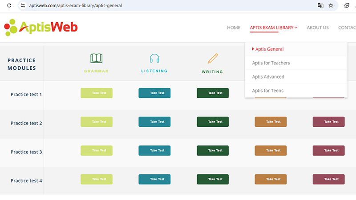Select Aptis for Teachers from the dropdown
The width and height of the screenshot is (356, 200).
coord(296,63)
